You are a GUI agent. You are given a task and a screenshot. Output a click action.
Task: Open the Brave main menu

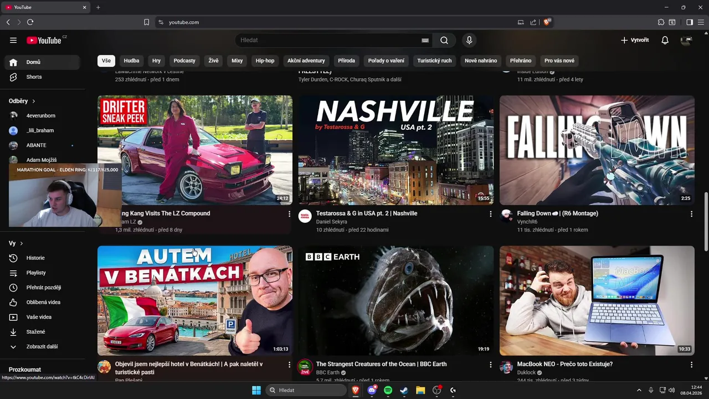701,22
